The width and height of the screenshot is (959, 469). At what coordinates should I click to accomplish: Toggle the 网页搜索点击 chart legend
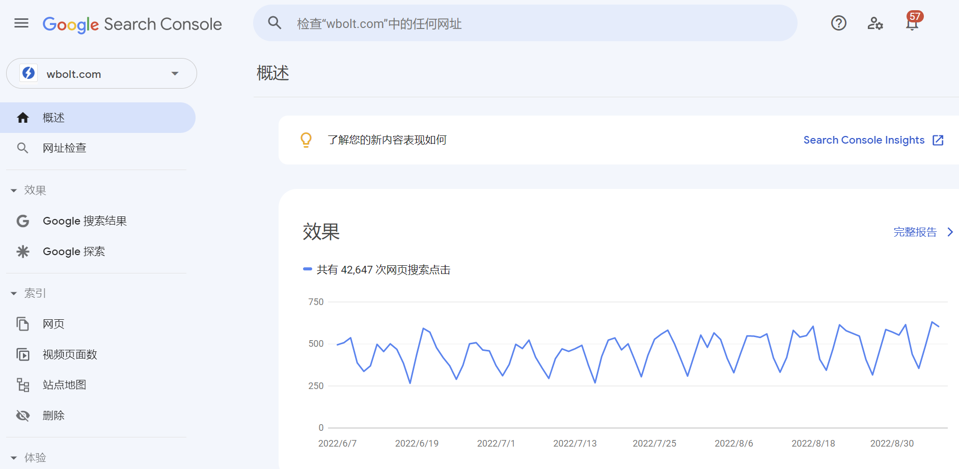[x=377, y=269]
